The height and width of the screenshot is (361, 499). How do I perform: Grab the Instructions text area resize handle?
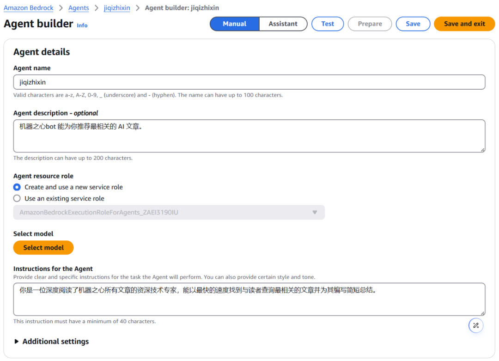tap(482, 313)
